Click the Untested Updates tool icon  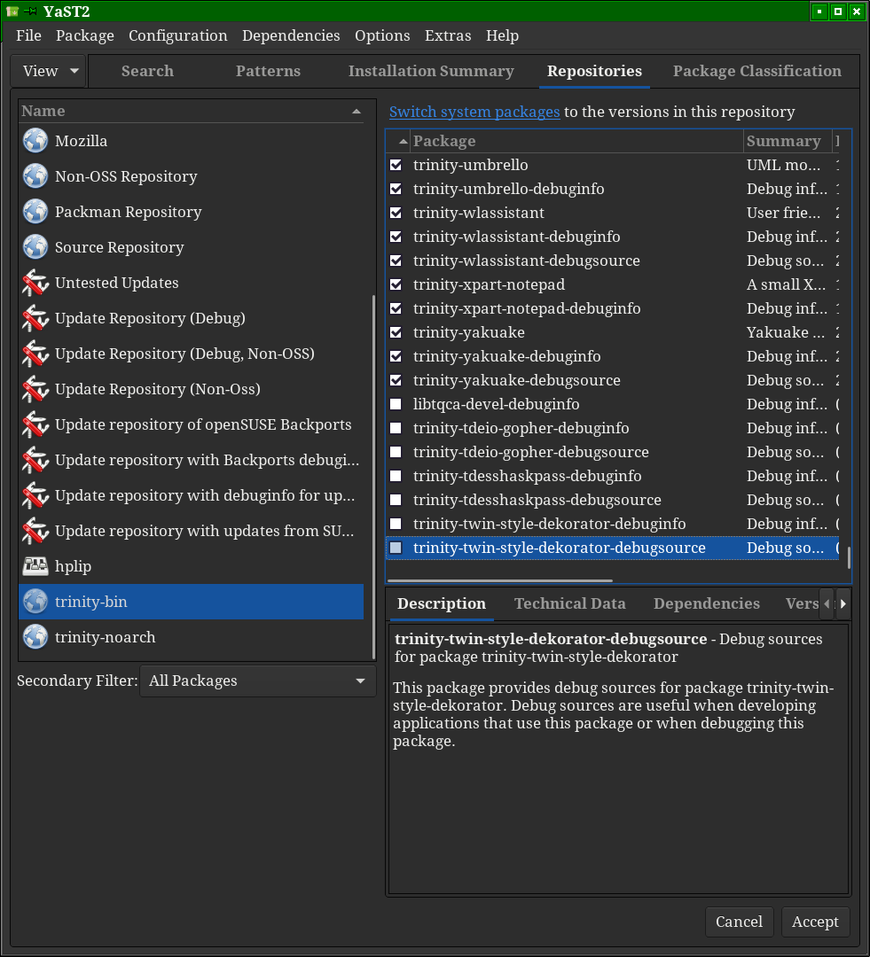tap(35, 282)
